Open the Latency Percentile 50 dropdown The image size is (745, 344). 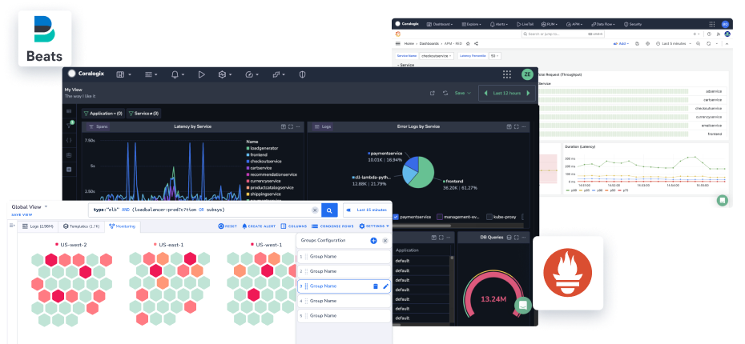495,56
